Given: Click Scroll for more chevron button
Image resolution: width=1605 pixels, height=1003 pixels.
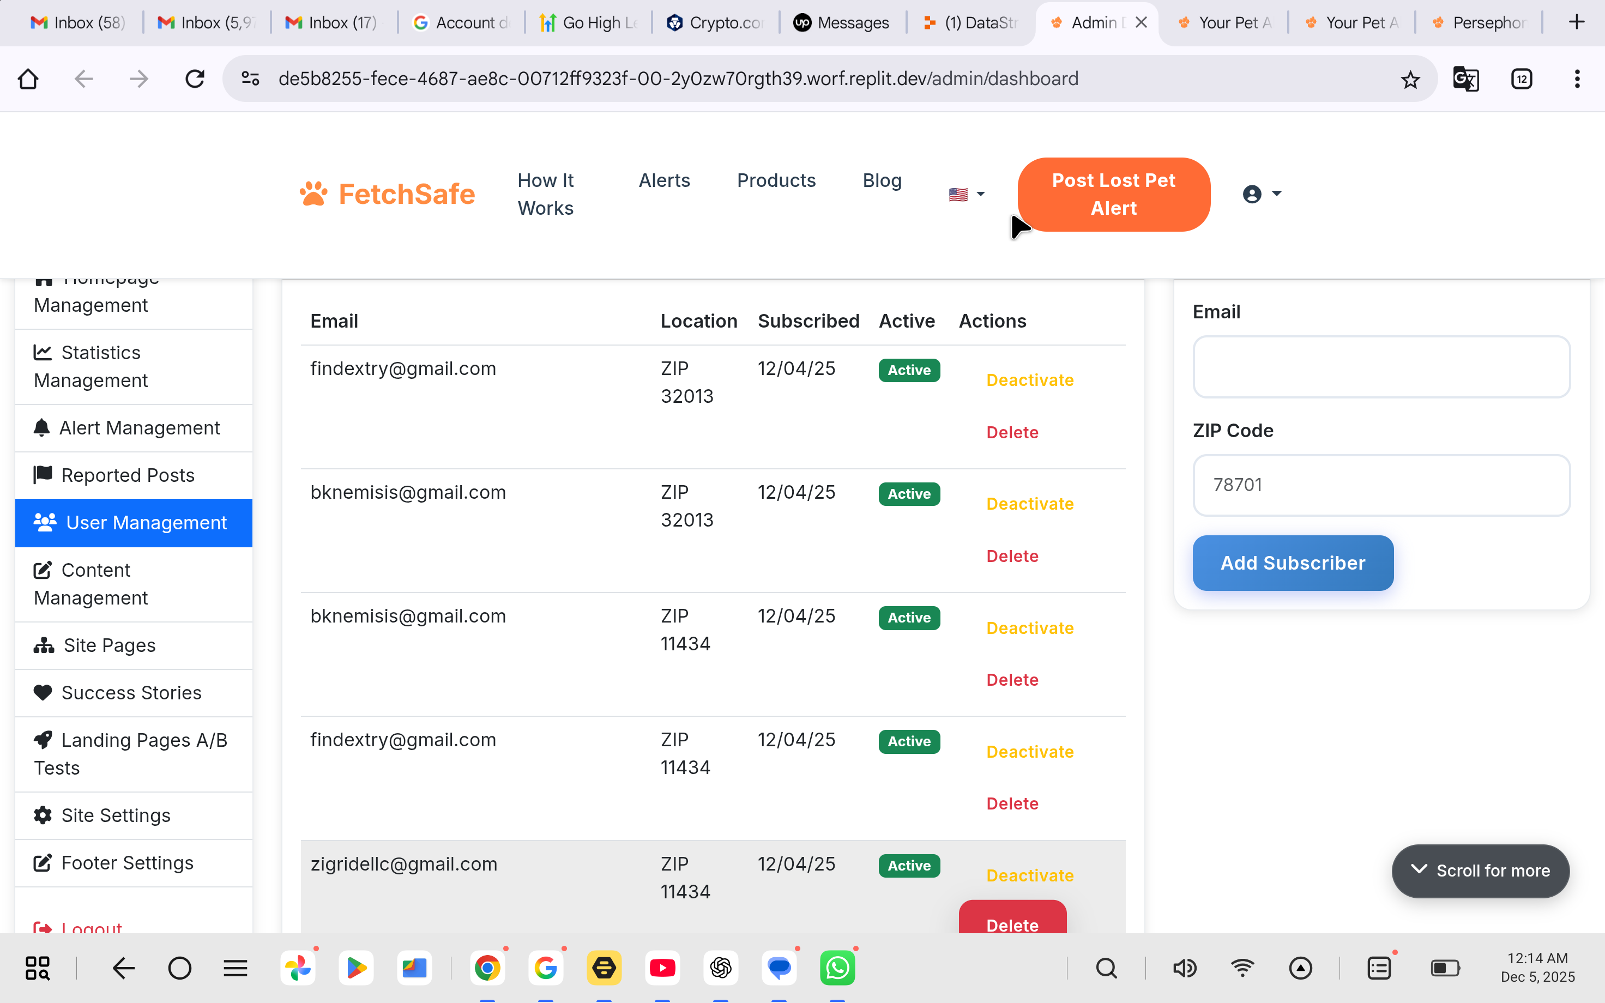Looking at the screenshot, I should click(x=1480, y=871).
